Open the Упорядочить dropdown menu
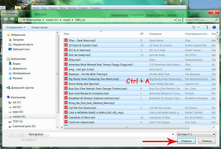 click(15, 27)
